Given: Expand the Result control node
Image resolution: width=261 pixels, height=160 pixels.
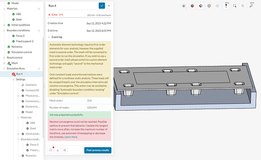Looking at the screenshot, I should (4, 58).
